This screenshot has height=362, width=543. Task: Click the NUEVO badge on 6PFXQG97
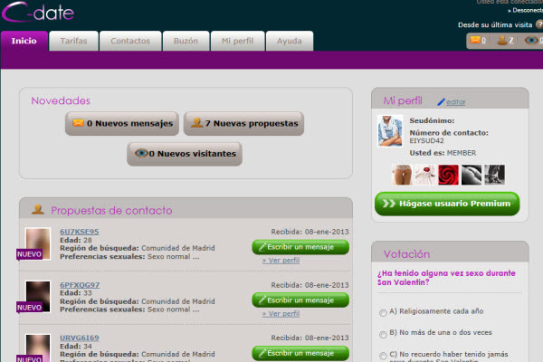[30, 308]
